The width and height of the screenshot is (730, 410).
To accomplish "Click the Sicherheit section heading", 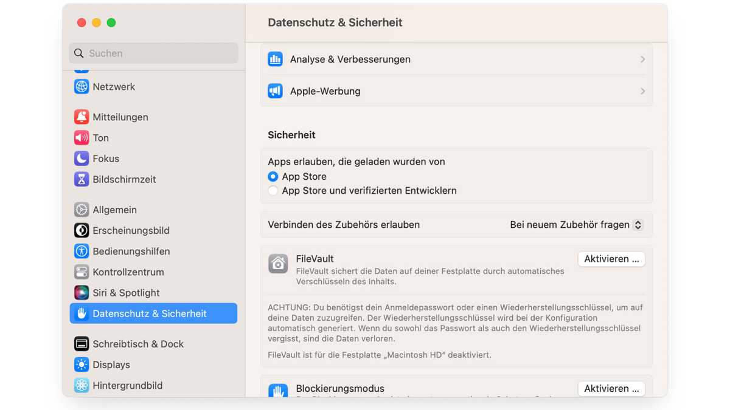I will [291, 135].
